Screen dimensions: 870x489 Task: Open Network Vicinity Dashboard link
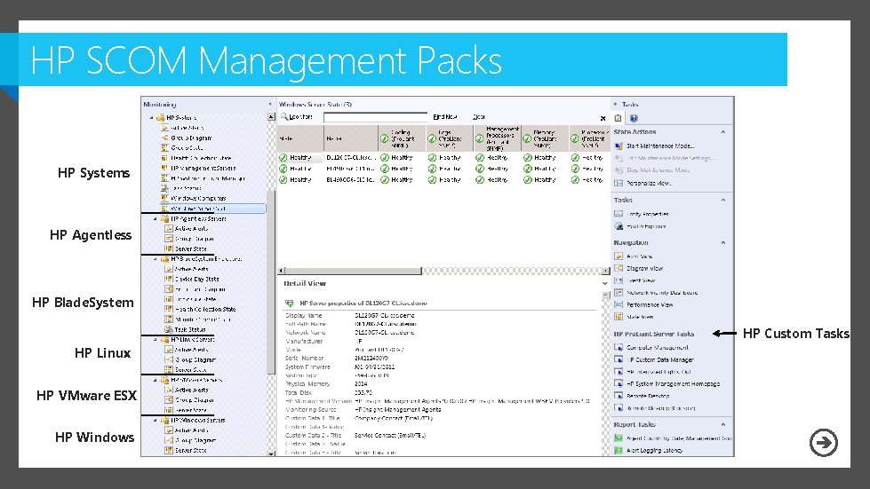point(662,292)
